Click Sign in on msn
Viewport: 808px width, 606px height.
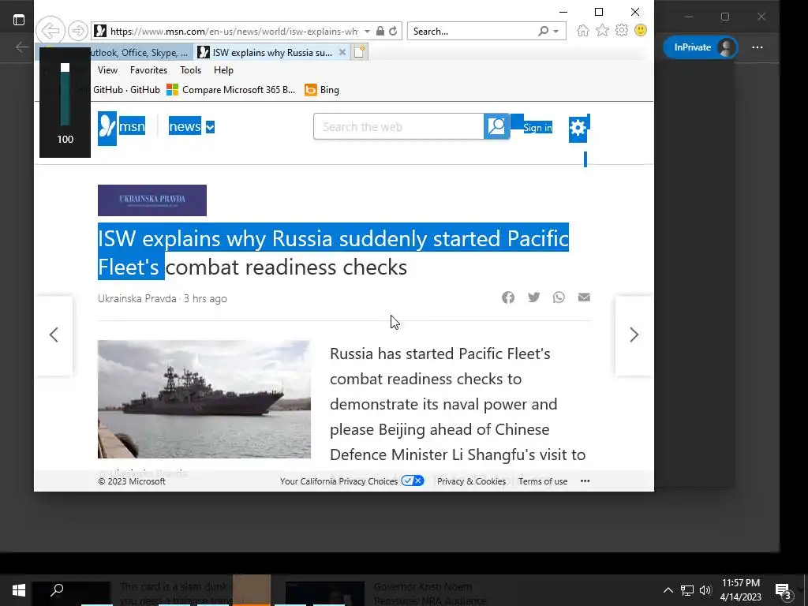pyautogui.click(x=537, y=128)
